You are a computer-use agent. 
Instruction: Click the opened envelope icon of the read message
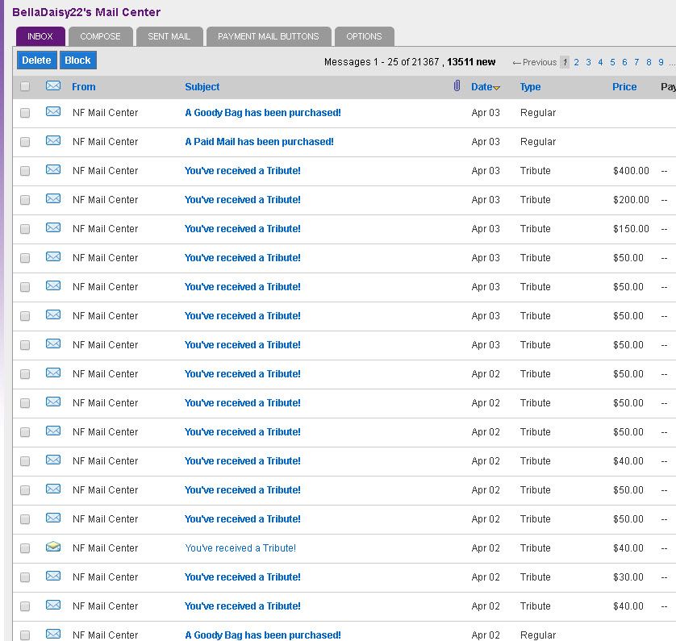point(53,547)
